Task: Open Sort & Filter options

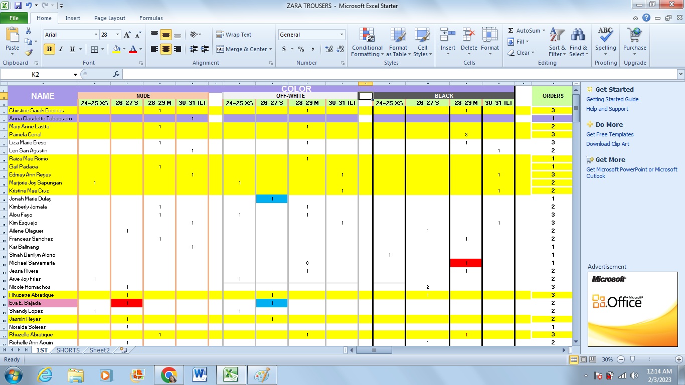Action: coord(557,42)
